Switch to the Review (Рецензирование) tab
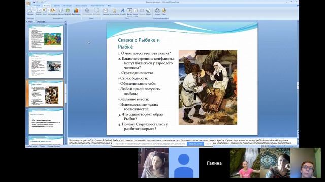325x182 pixels. click(x=97, y=6)
